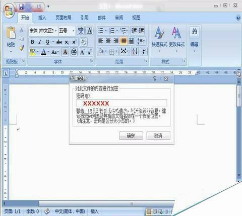Open Font dialog launcher in 字体 group

92,61
